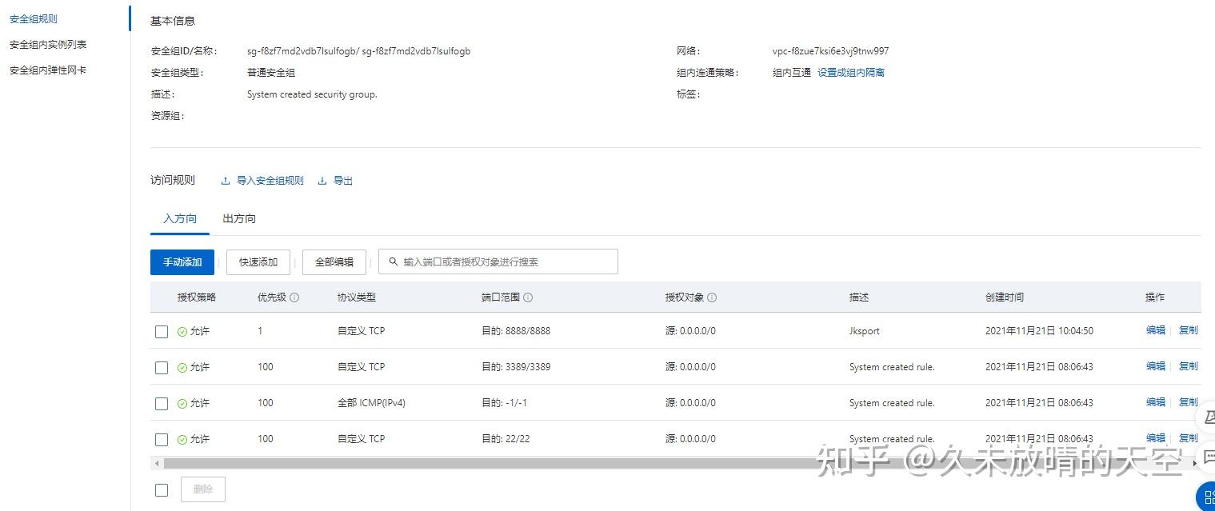Click 导入安全组规则 link
1215x511 pixels.
270,181
